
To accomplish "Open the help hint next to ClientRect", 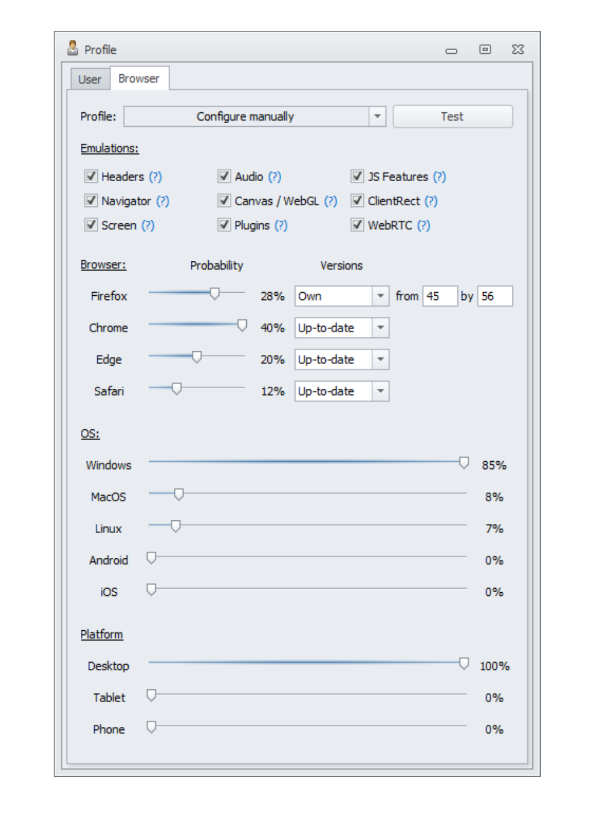I will 431,201.
